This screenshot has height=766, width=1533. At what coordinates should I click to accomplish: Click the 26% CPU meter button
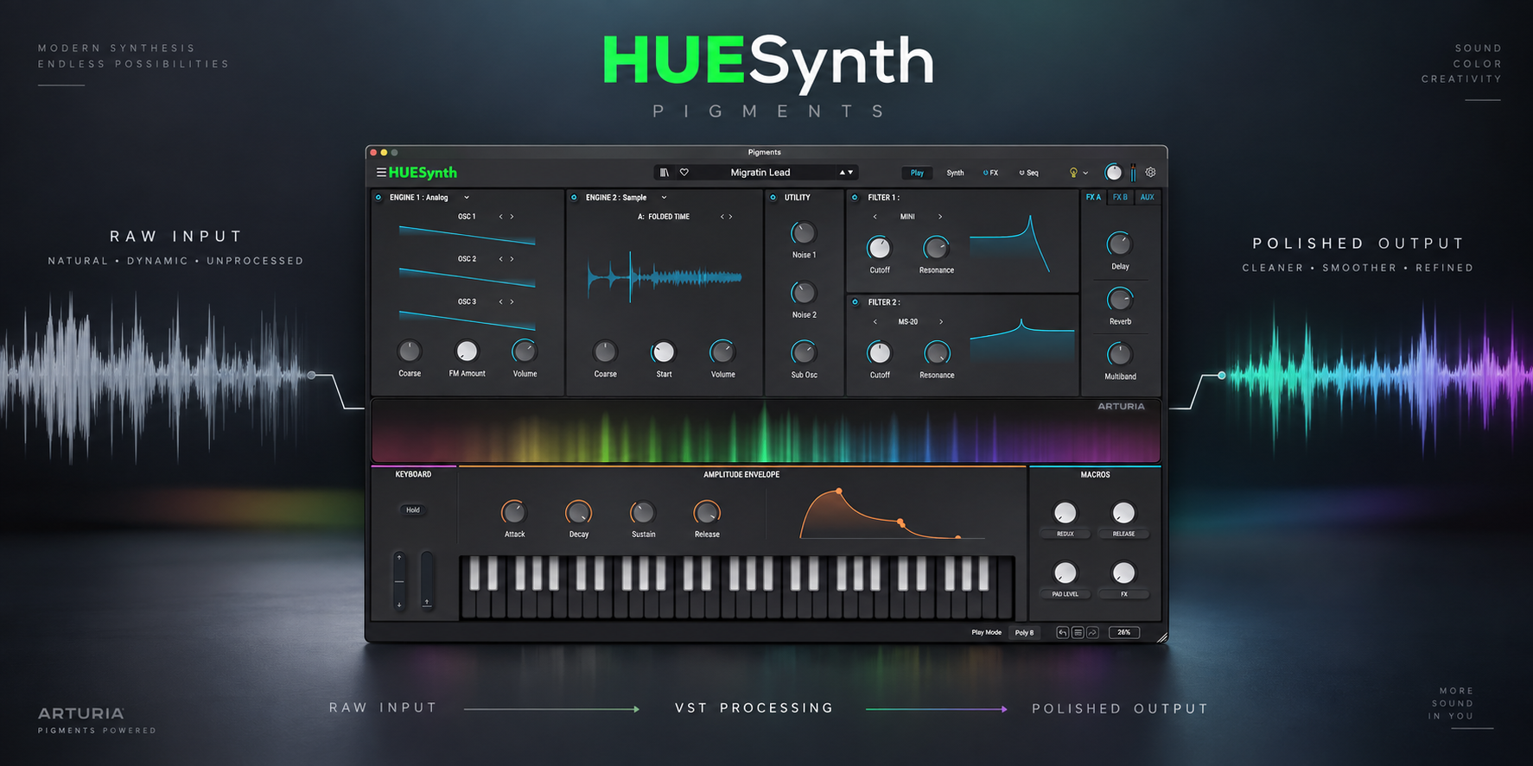click(x=1124, y=633)
